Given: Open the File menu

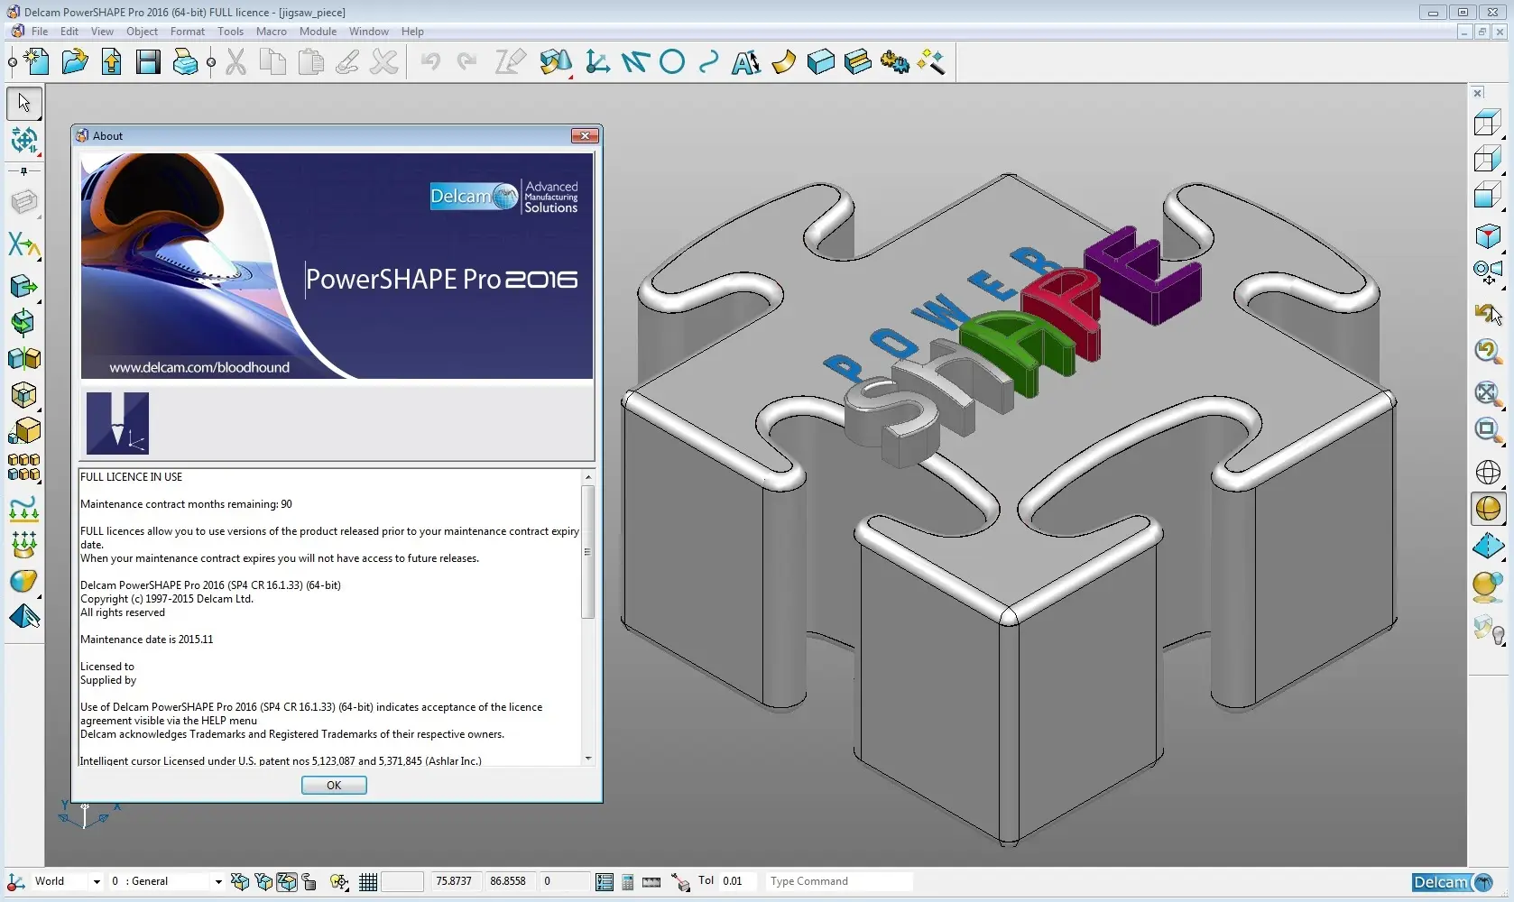Looking at the screenshot, I should pos(40,32).
